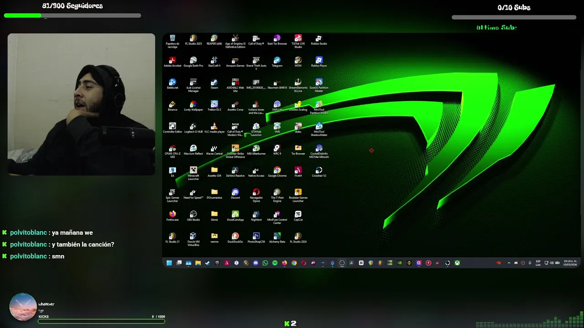Click the Windows Start button
Screen dimensions: 584x328
[x=169, y=263]
